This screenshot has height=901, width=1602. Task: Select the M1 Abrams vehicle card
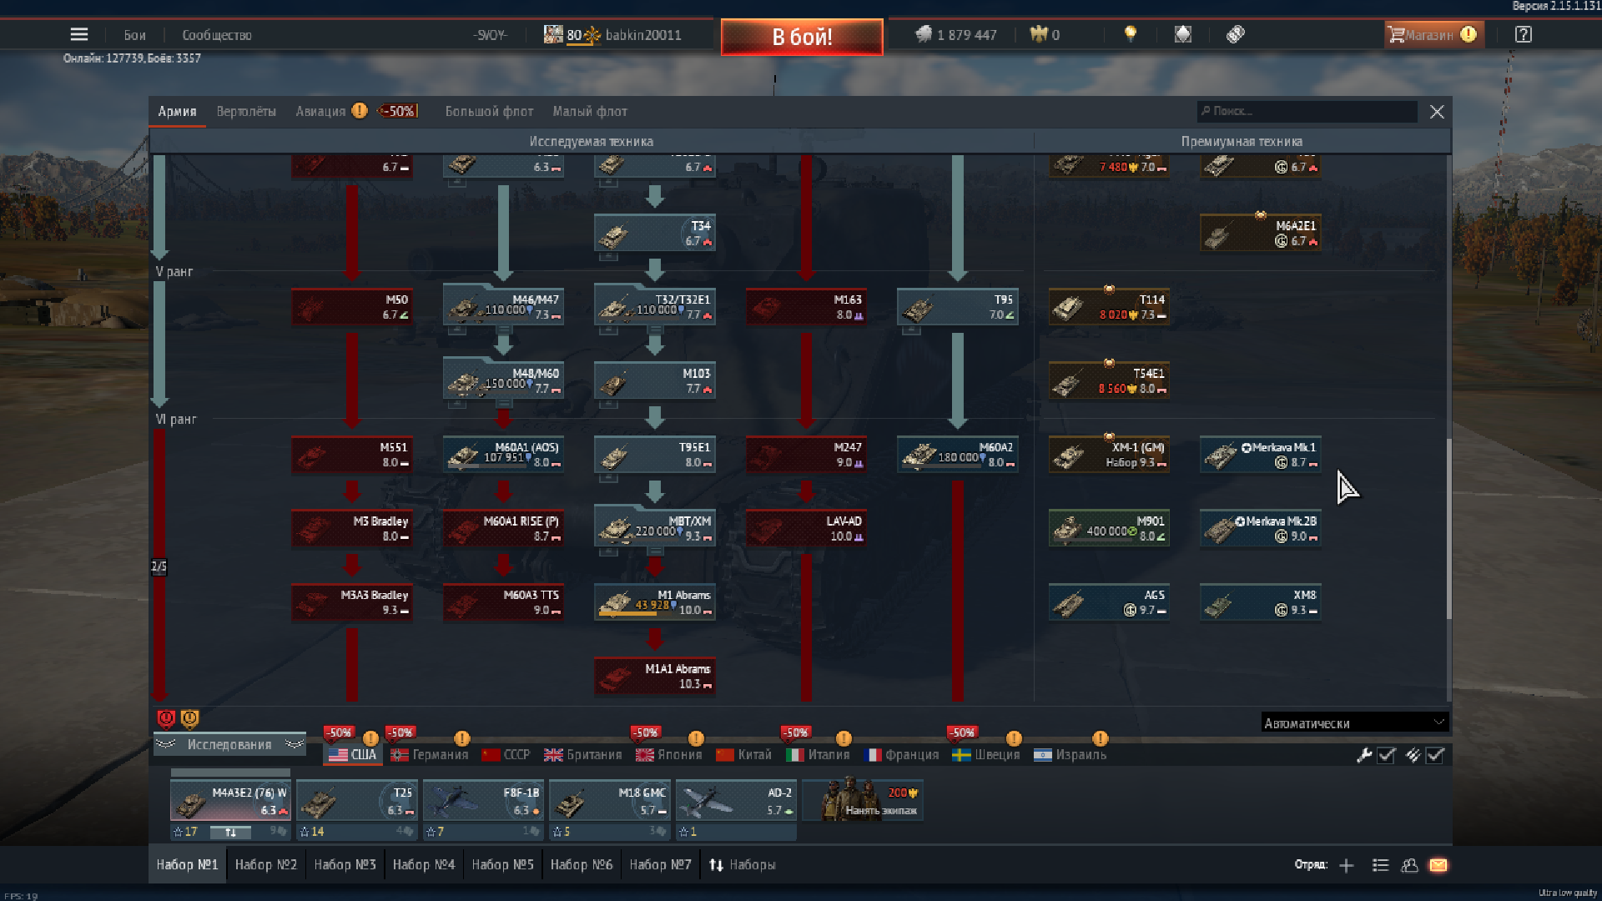(x=655, y=602)
